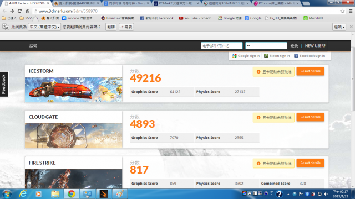Click the translate bar language icon
Screen dimensions: 355x199
click(x=6, y=27)
